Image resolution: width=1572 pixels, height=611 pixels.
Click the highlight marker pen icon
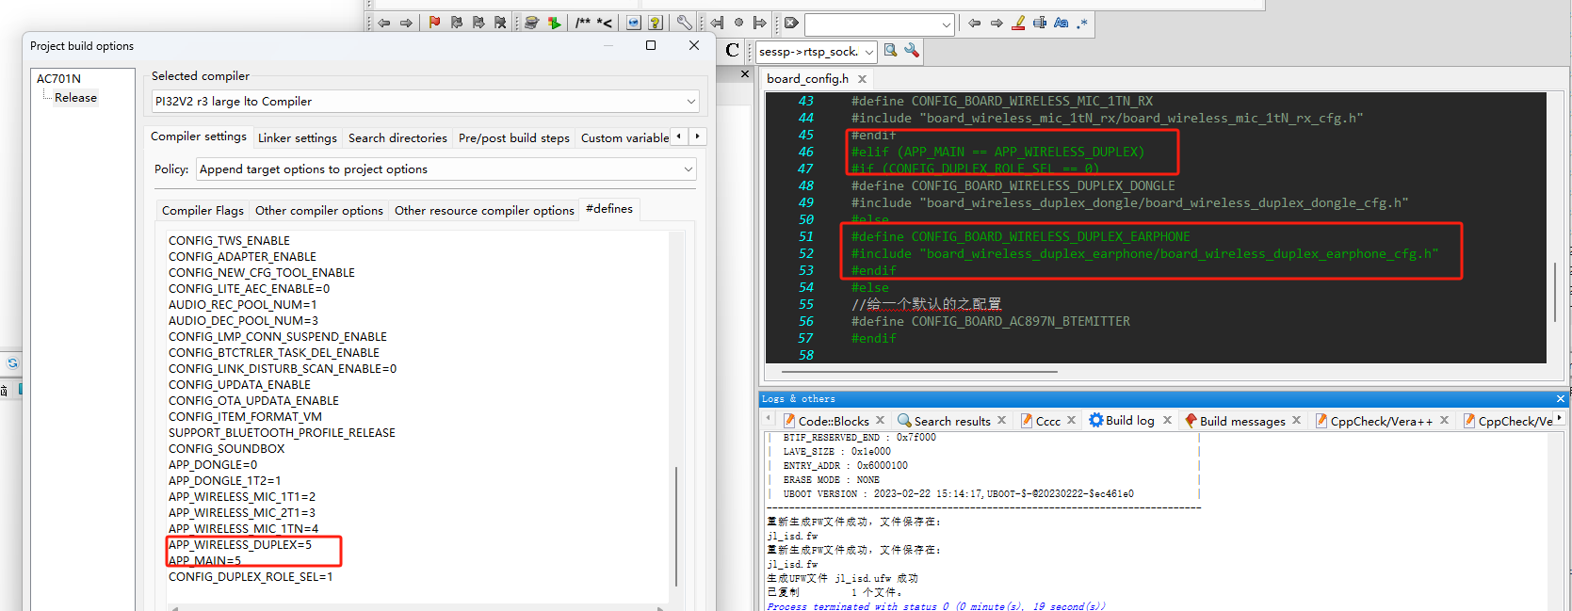(x=1018, y=23)
